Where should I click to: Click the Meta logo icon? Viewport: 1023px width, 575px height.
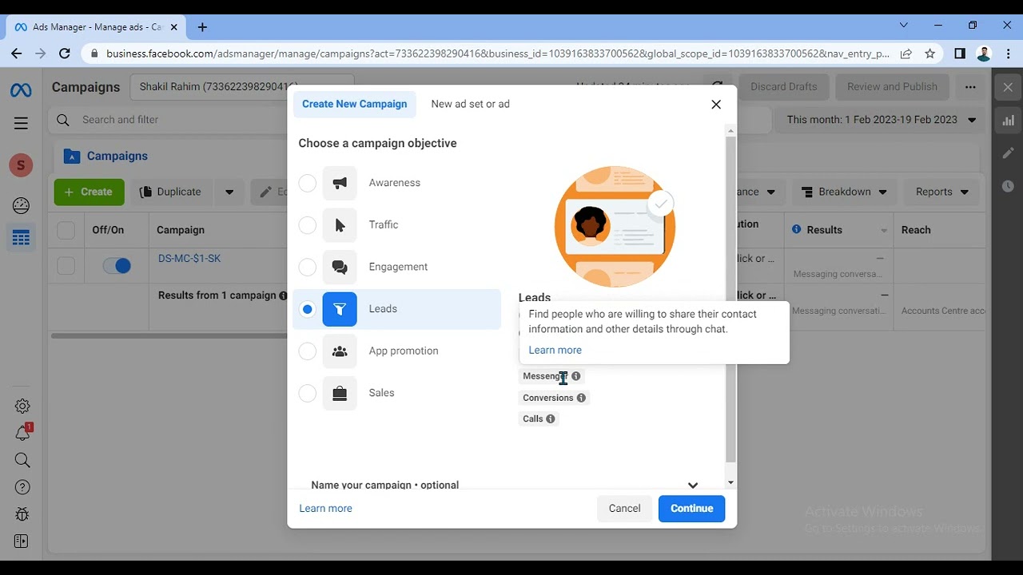point(21,90)
